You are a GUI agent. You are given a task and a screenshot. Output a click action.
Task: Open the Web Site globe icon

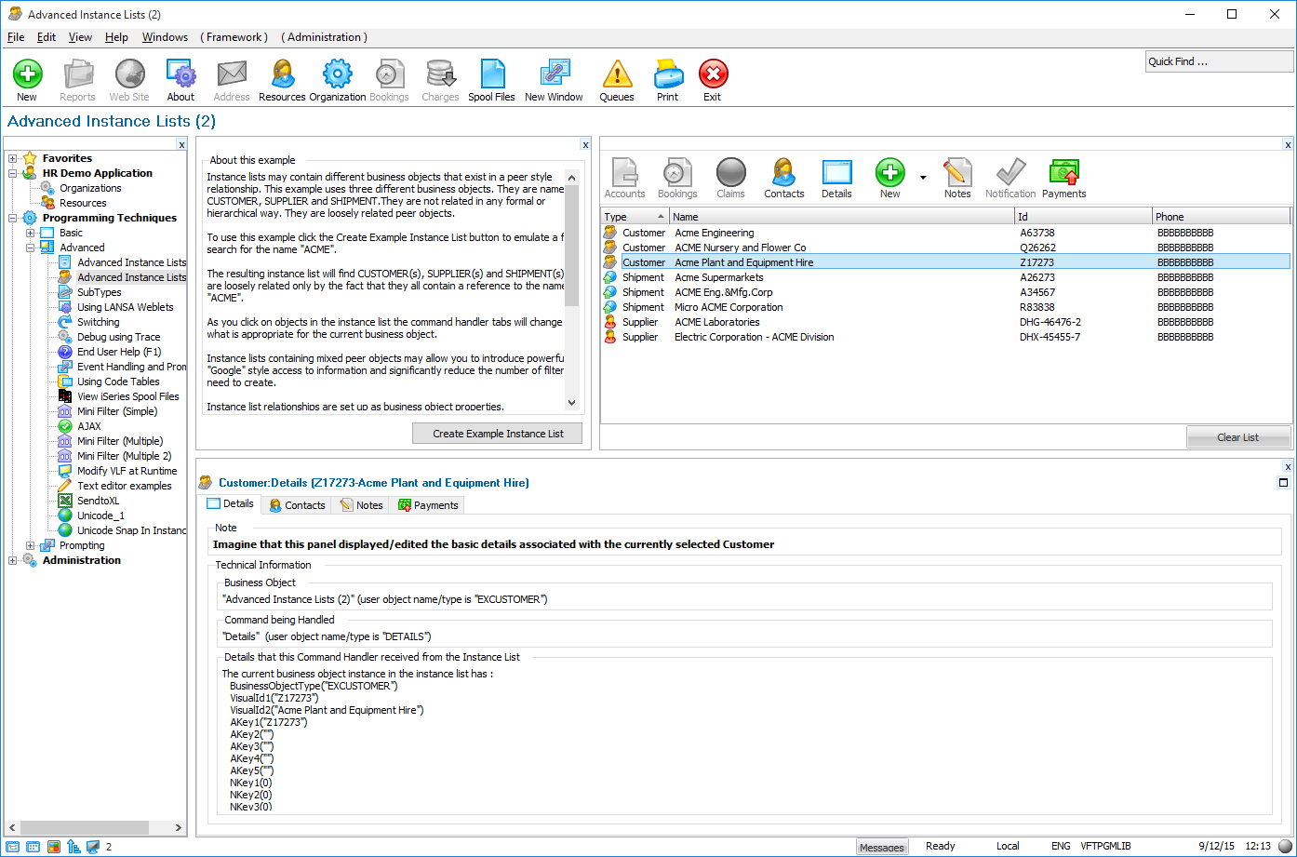tap(129, 74)
